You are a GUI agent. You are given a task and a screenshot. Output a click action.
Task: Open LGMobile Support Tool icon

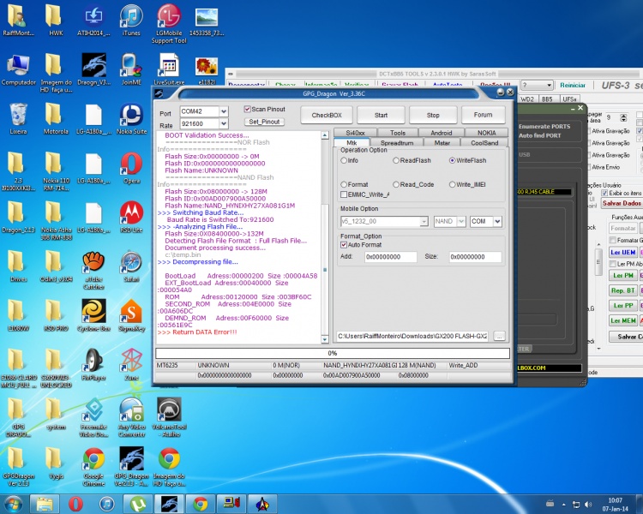(169, 24)
